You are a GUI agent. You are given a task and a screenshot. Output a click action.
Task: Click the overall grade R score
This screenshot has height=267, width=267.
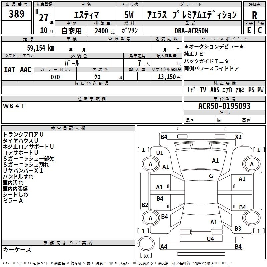click(x=254, y=15)
